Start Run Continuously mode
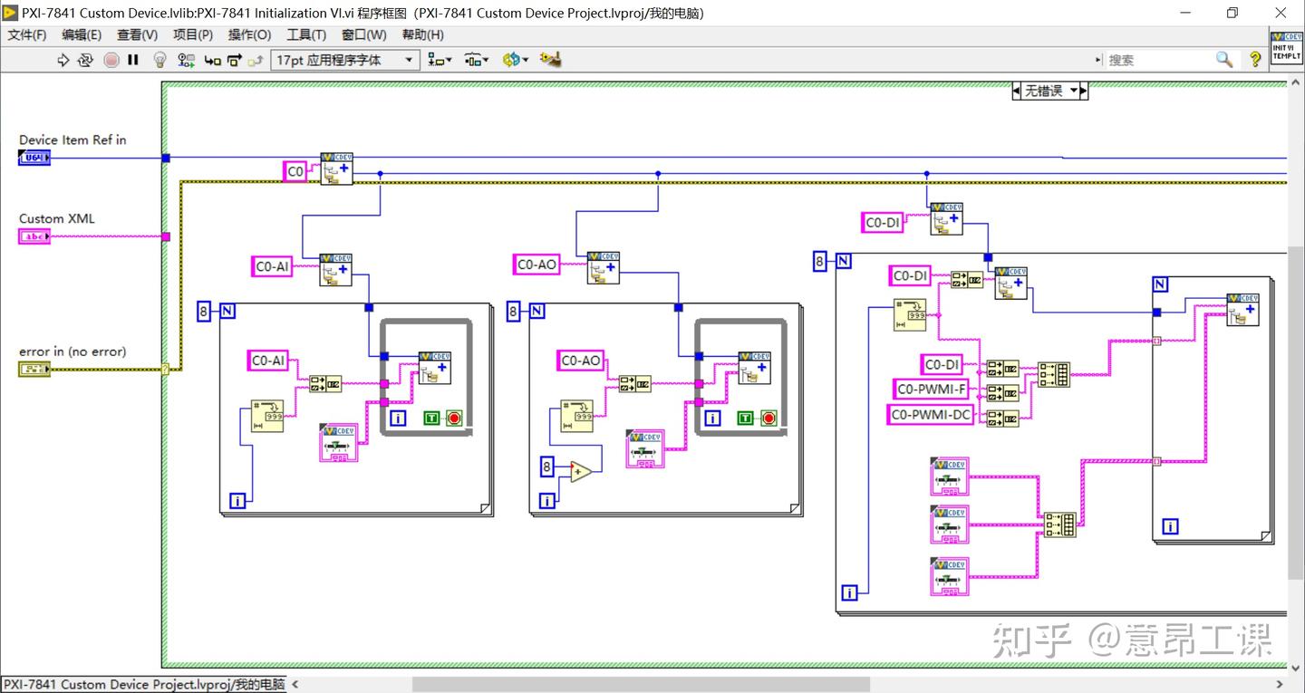Screen dimensions: 1305x693 click(x=86, y=60)
